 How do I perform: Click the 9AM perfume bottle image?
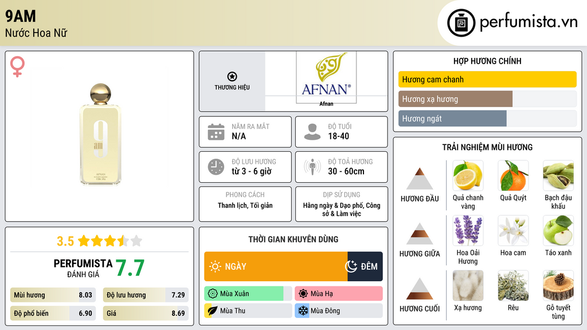click(x=100, y=135)
